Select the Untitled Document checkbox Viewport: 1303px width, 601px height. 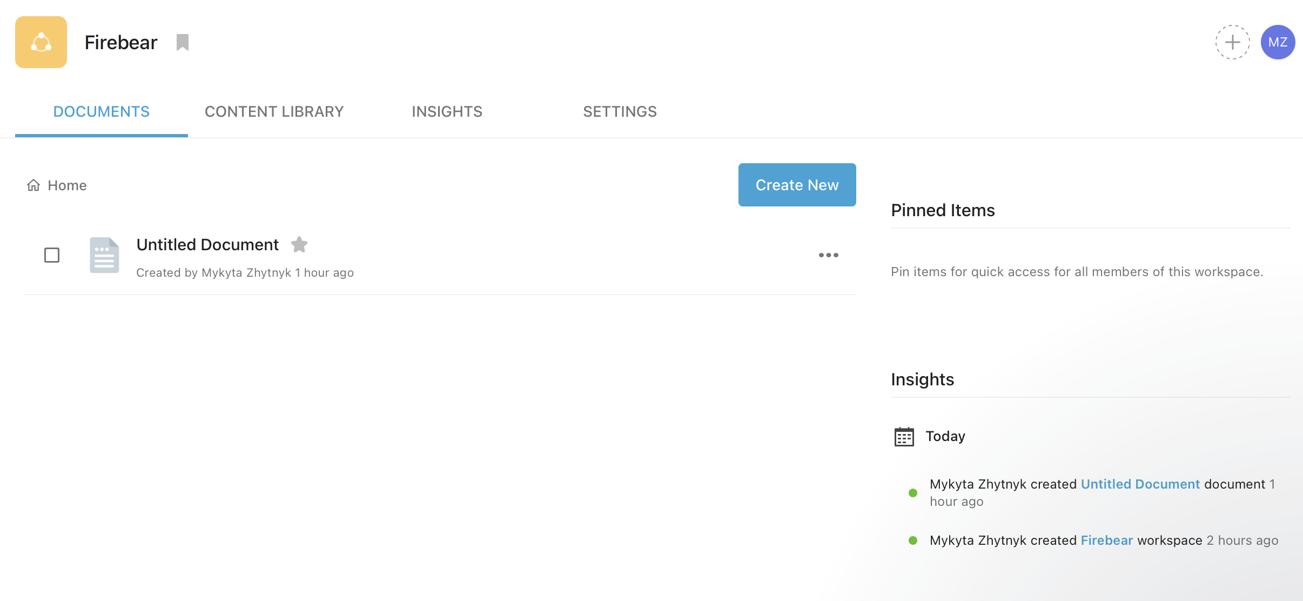pyautogui.click(x=52, y=255)
